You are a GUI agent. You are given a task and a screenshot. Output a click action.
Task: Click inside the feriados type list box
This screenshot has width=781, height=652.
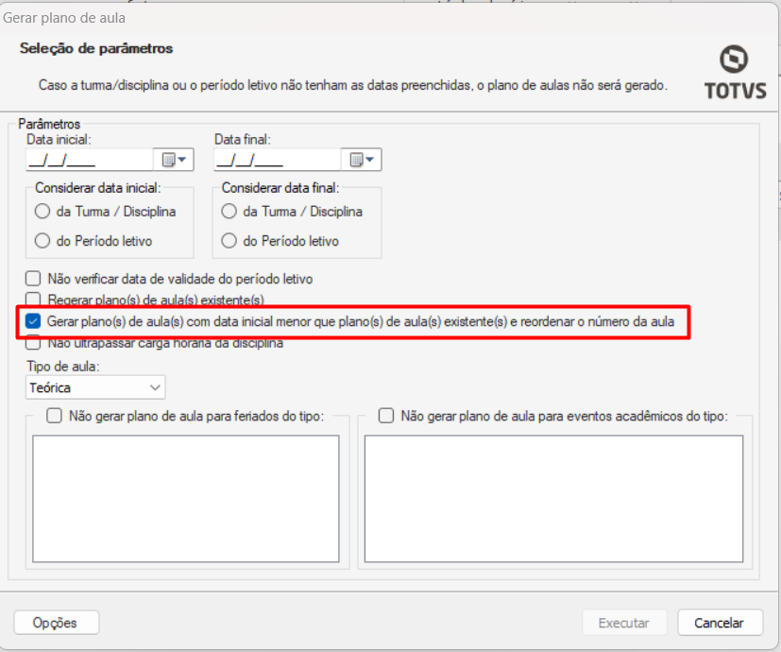[x=185, y=498]
